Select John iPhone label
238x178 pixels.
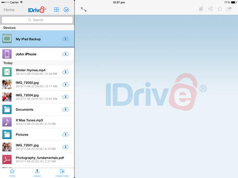pos(26,54)
